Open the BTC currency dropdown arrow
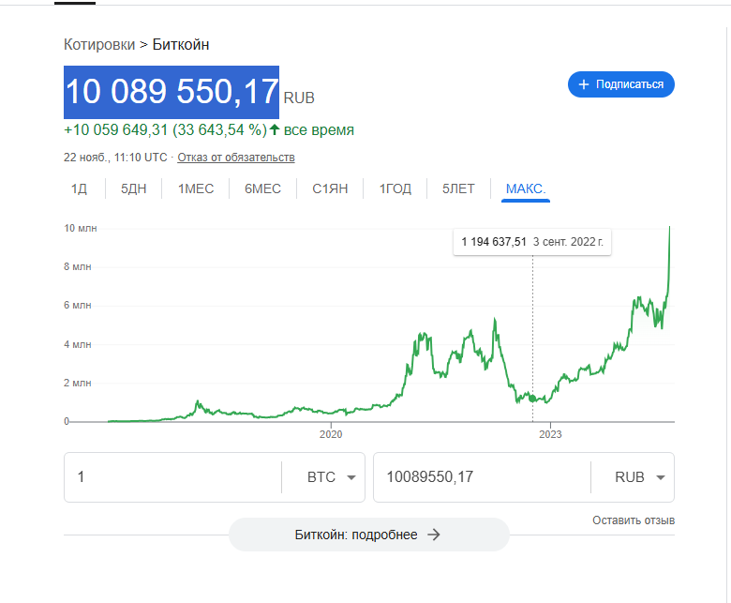Image resolution: width=731 pixels, height=603 pixels. tap(351, 477)
